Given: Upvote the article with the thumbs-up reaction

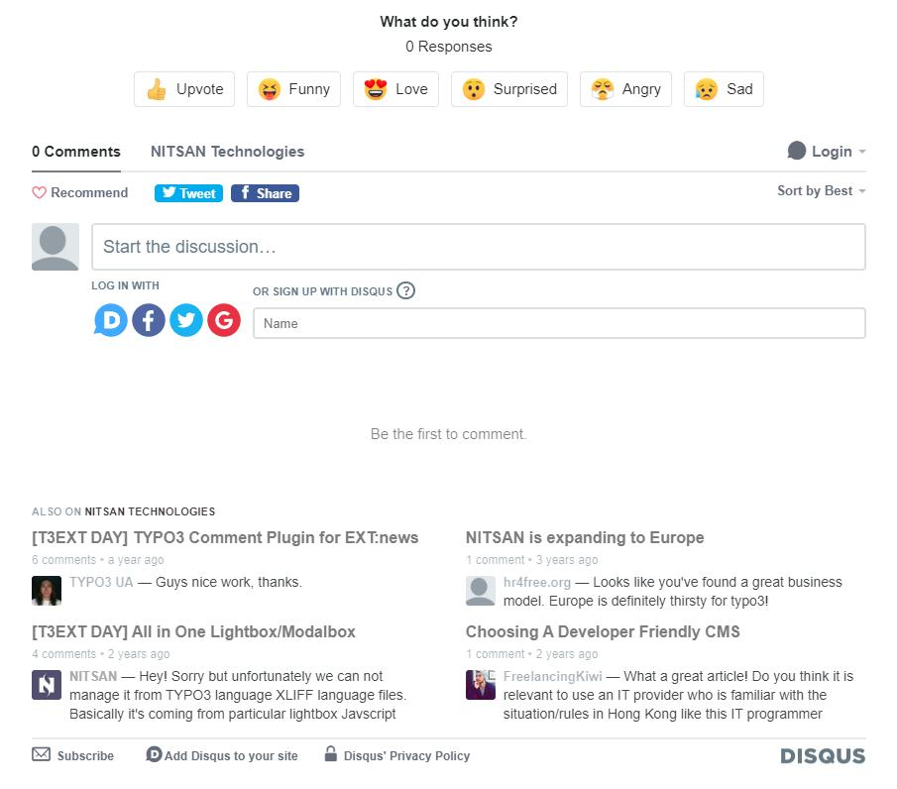Looking at the screenshot, I should 183,89.
